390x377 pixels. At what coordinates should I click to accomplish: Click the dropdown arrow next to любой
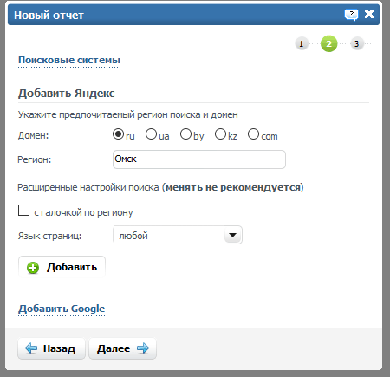pos(232,235)
